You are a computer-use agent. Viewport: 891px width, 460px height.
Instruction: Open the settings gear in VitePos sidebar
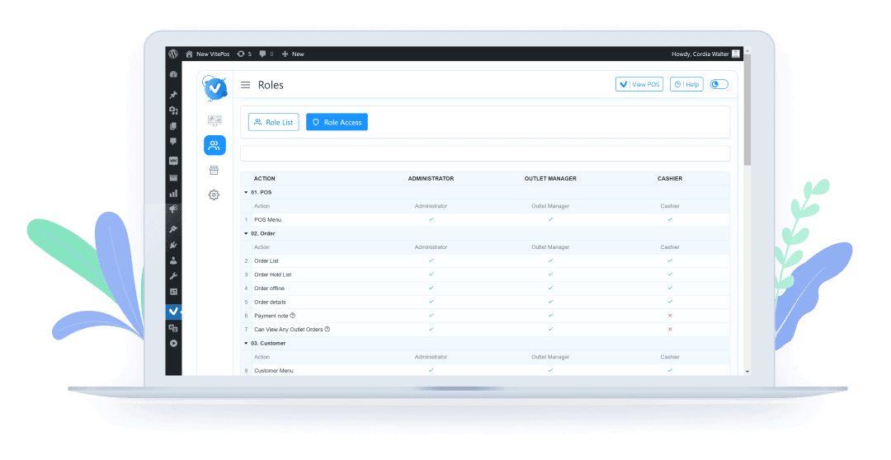[214, 195]
